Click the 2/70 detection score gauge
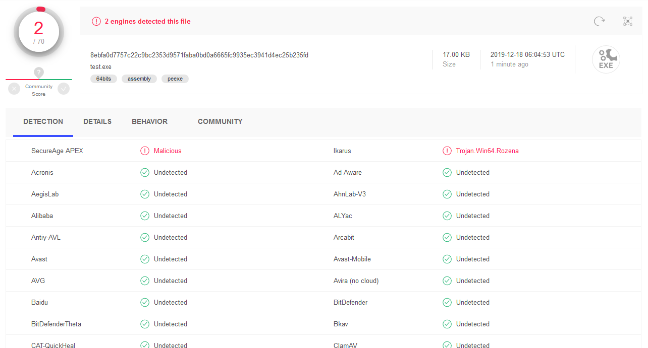This screenshot has width=648, height=348. pyautogui.click(x=39, y=32)
